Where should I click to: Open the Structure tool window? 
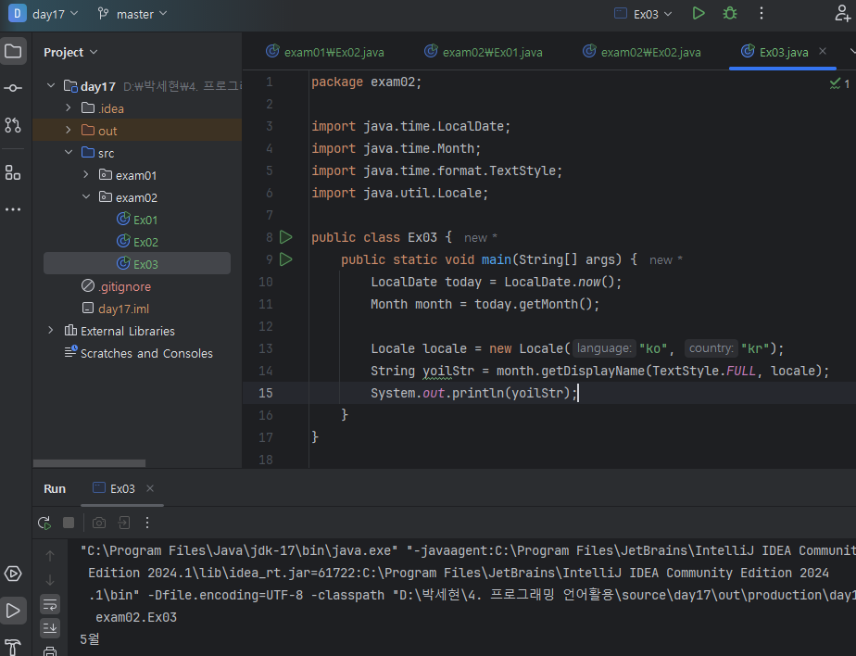click(13, 172)
